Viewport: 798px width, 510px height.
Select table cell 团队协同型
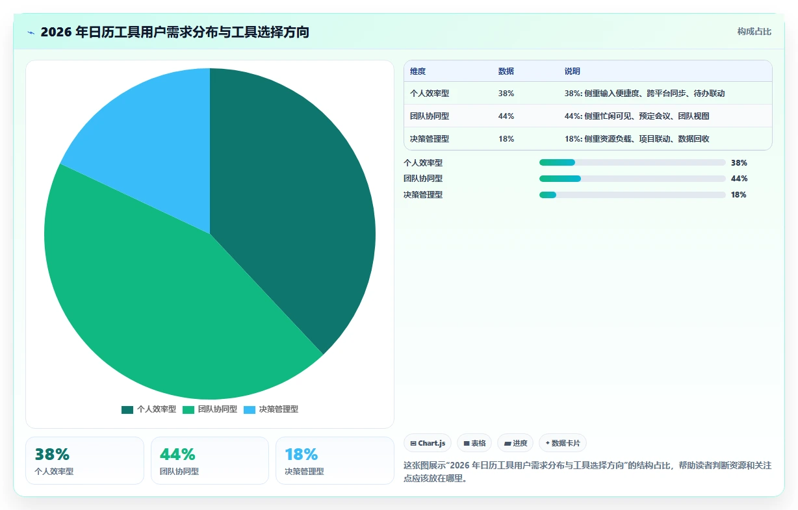click(430, 116)
